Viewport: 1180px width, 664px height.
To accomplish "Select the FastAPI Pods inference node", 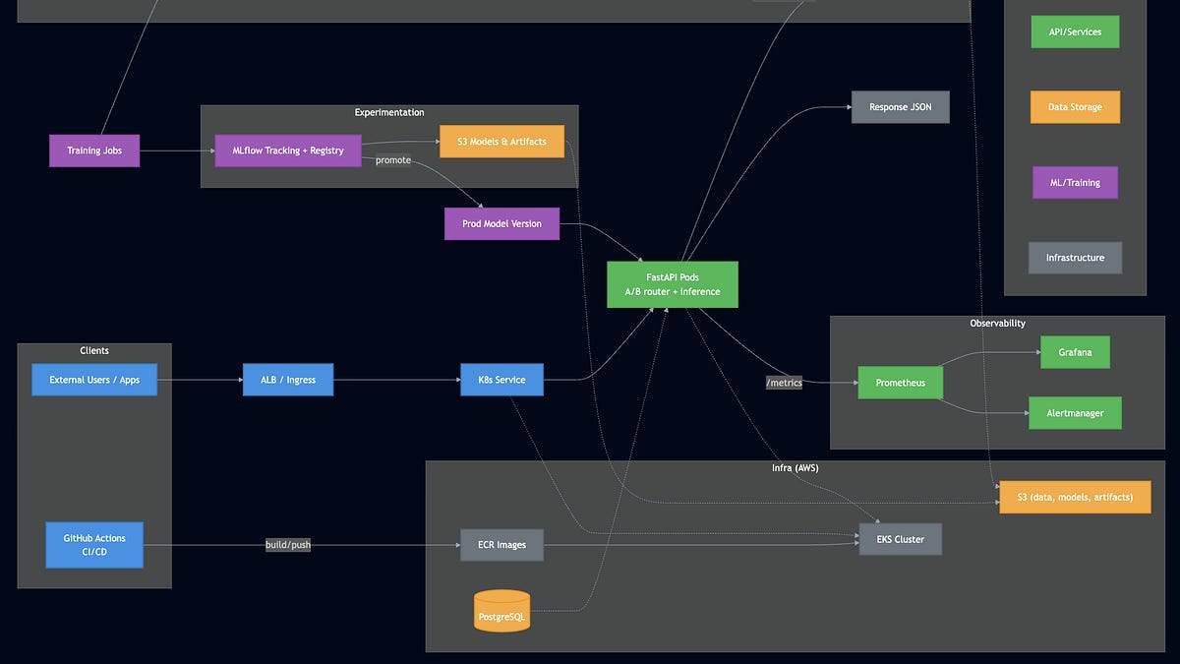I will pyautogui.click(x=673, y=284).
